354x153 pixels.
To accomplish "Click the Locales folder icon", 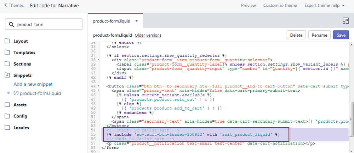I will pos(7,127).
